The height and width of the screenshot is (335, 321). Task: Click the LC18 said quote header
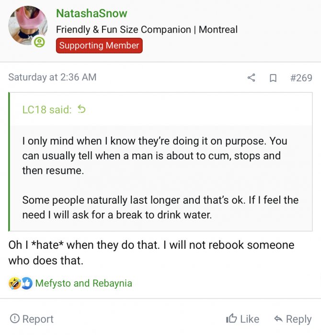[x=47, y=110]
